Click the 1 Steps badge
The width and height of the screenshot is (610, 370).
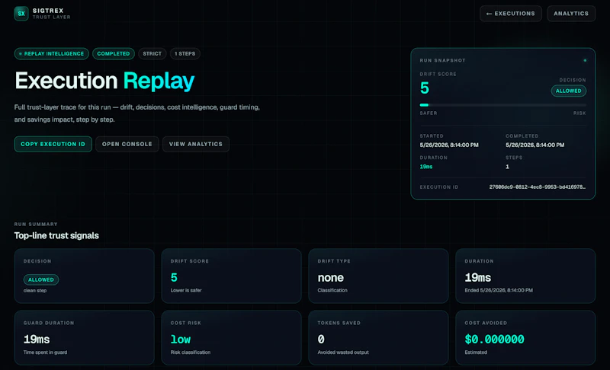point(185,53)
